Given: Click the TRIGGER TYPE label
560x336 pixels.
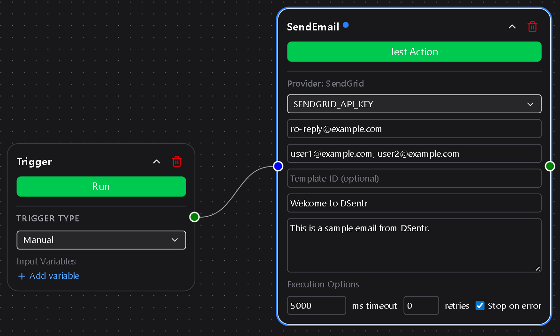Looking at the screenshot, I should (48, 219).
